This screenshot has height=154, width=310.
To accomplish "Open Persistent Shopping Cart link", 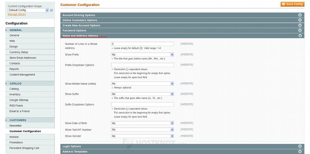I will point(24,148).
